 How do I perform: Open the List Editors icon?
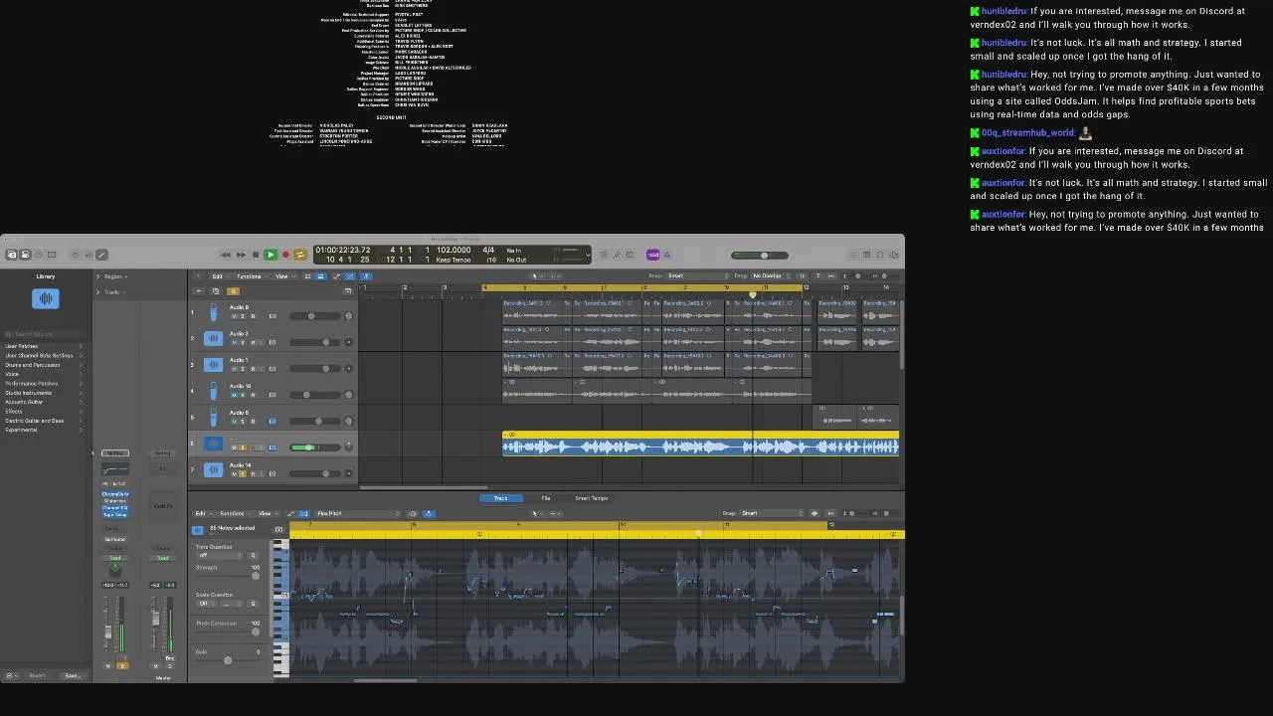(852, 255)
